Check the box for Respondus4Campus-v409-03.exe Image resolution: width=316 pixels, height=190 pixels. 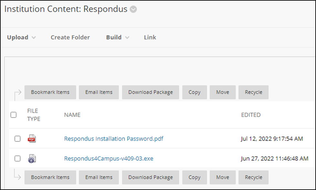(17, 159)
